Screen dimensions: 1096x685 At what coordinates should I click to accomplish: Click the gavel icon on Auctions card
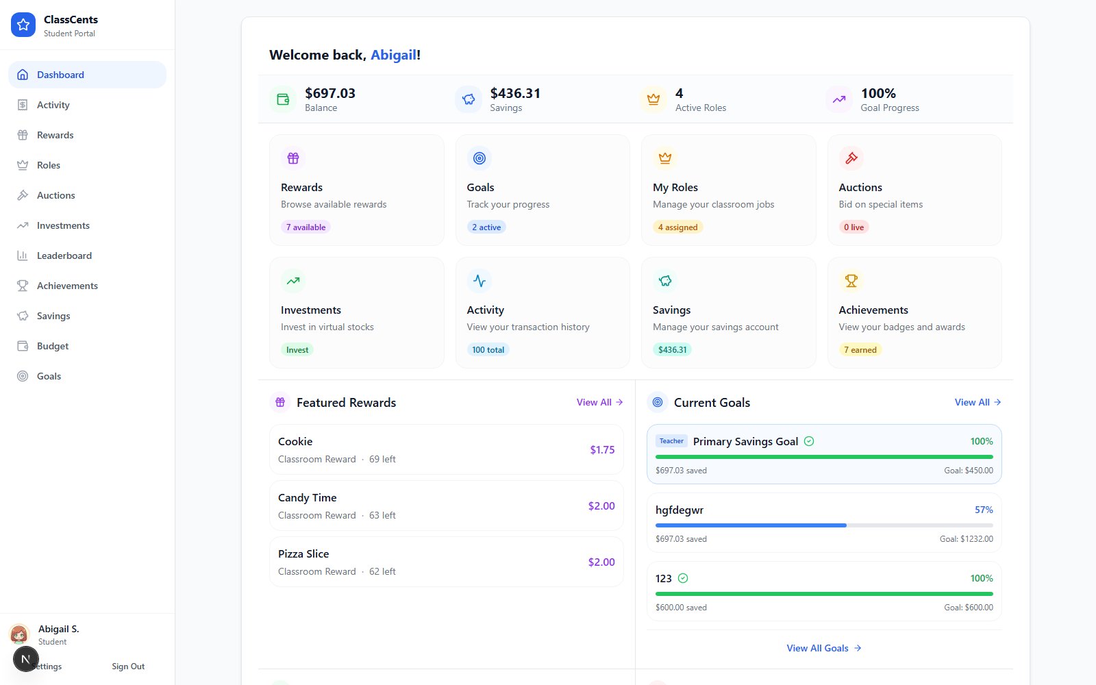pos(851,158)
